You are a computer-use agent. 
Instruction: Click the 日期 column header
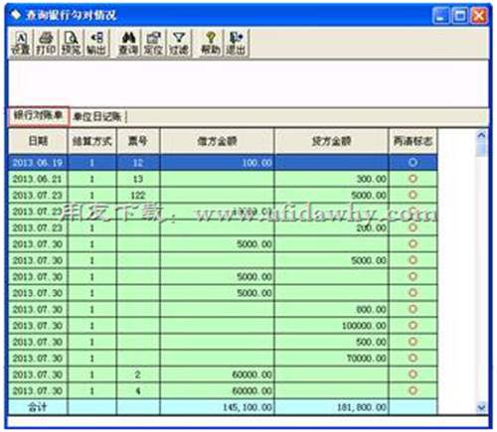click(38, 141)
